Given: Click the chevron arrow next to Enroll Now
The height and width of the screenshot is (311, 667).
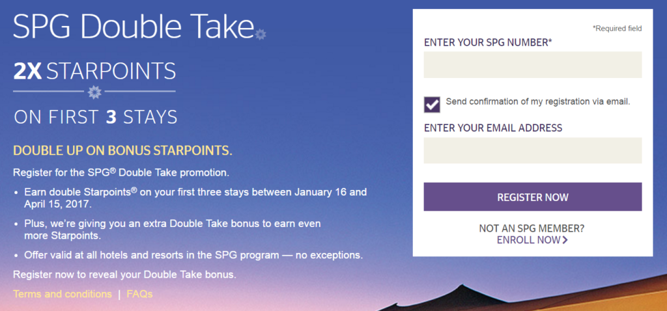Looking at the screenshot, I should (x=565, y=240).
